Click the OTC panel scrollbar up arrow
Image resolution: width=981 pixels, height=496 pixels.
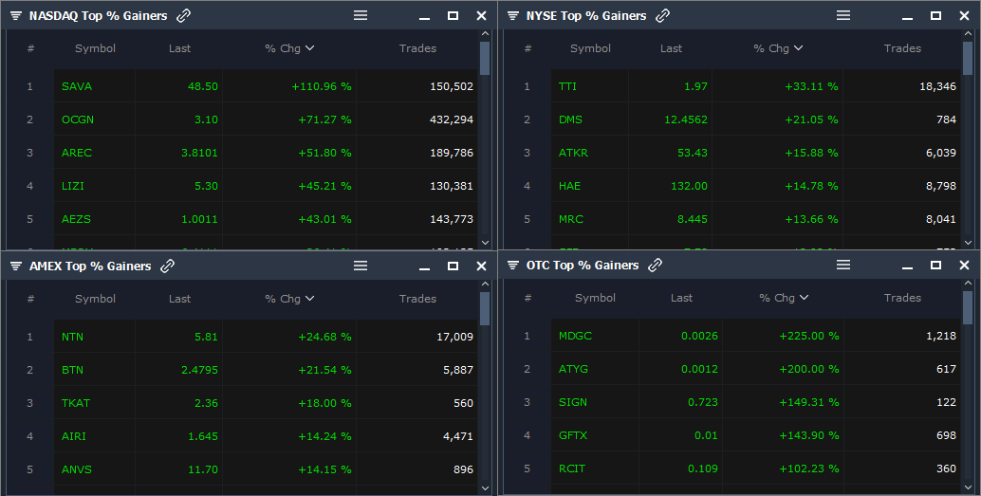coord(968,284)
